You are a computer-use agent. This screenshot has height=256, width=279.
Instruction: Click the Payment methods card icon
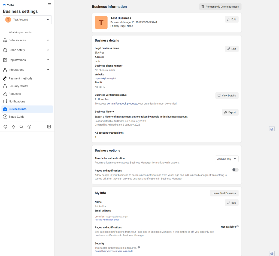[5, 78]
